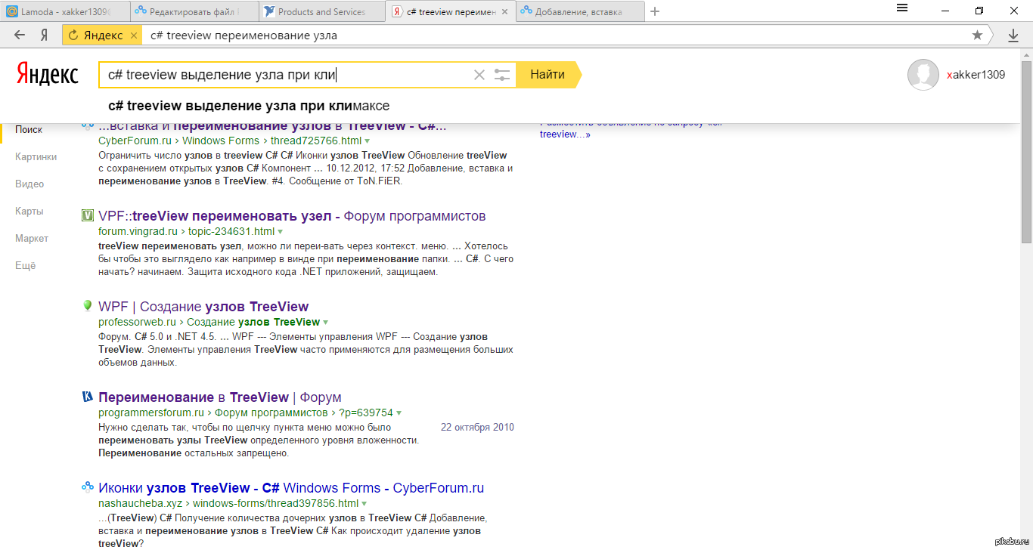Switch to 'Редактировать файл' tab

point(193,11)
